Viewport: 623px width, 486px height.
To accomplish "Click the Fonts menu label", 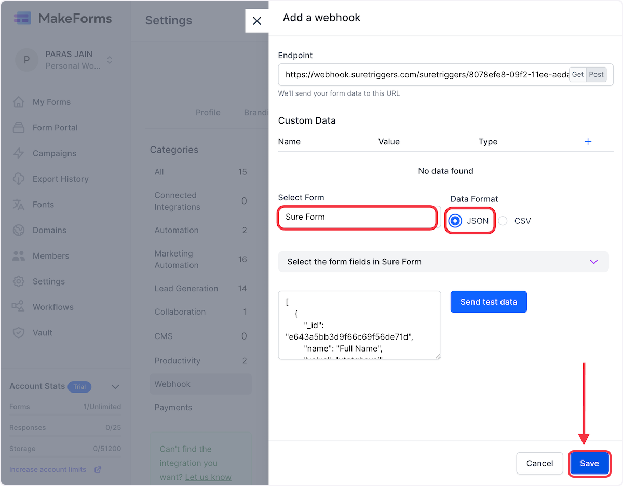I will click(43, 204).
